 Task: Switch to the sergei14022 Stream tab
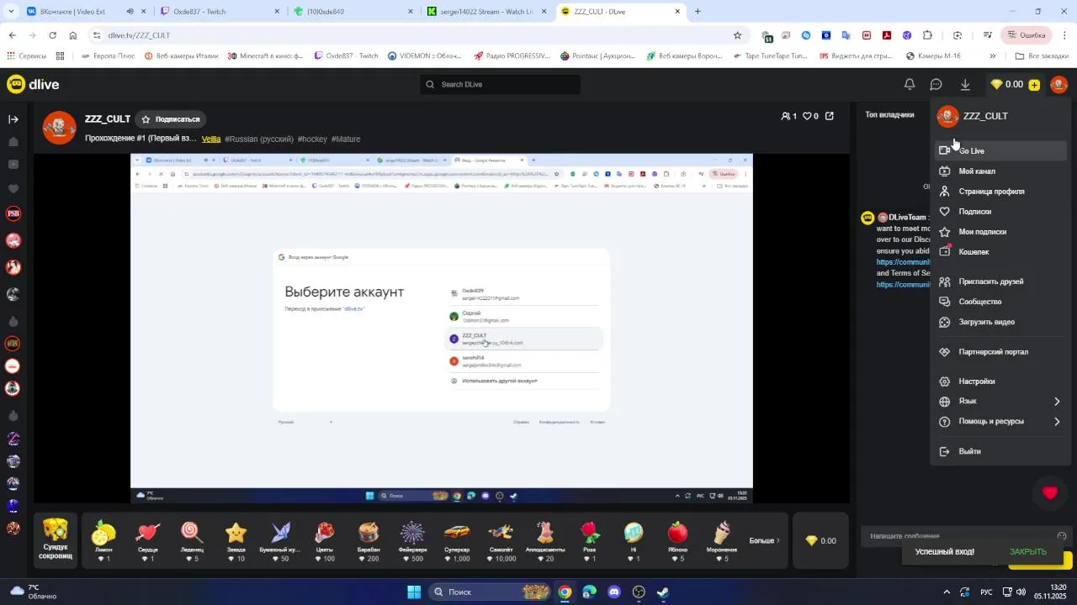point(486,12)
